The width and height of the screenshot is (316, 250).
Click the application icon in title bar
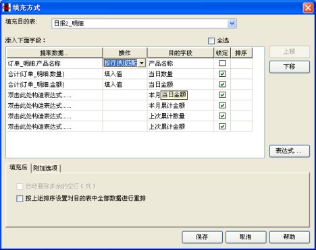pyautogui.click(x=6, y=7)
